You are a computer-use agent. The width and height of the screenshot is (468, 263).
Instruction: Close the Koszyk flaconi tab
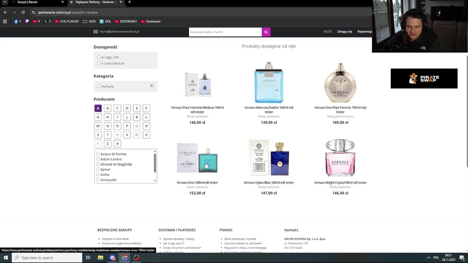[63, 2]
